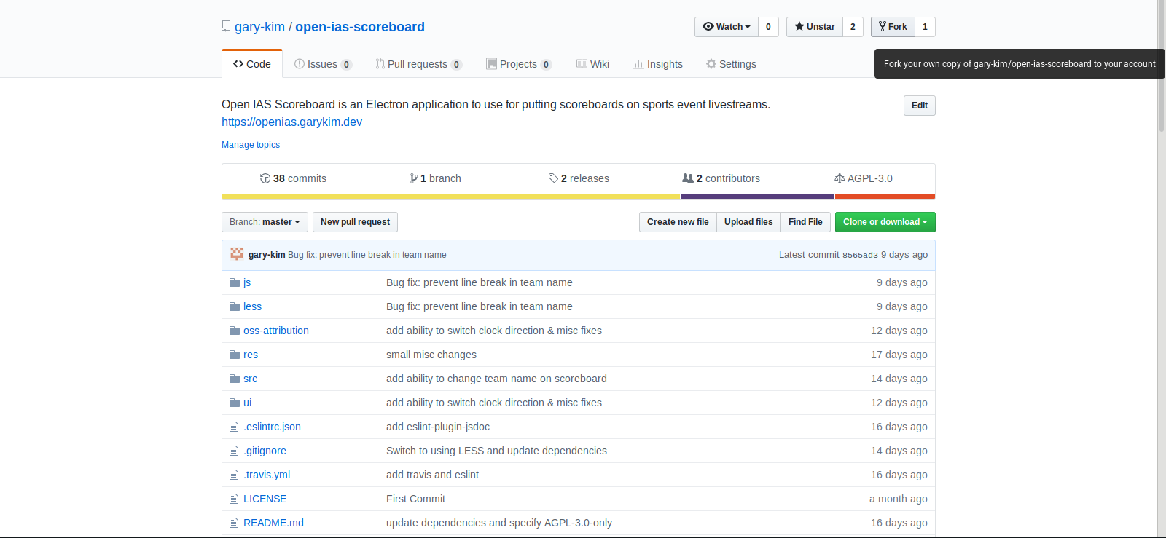Click Upload files button
Viewport: 1166px width, 538px height.
[x=748, y=222]
